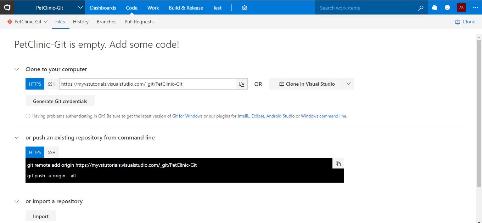
Task: Click the search magnifier icon
Action: [421, 8]
